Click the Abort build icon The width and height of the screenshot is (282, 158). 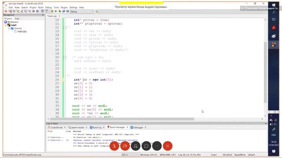[67, 11]
